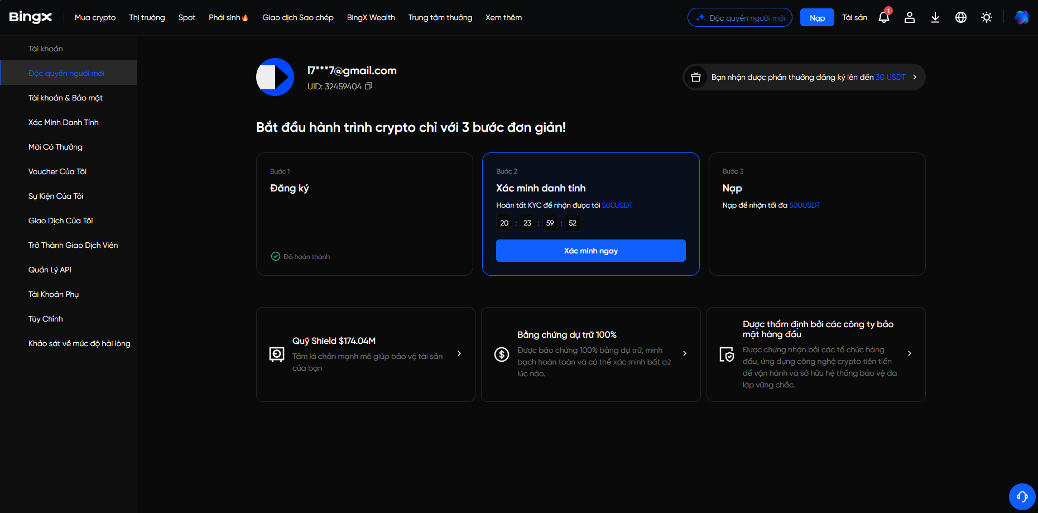Open Voucher Của Tôi sidebar item
This screenshot has height=513, width=1038.
(68, 171)
